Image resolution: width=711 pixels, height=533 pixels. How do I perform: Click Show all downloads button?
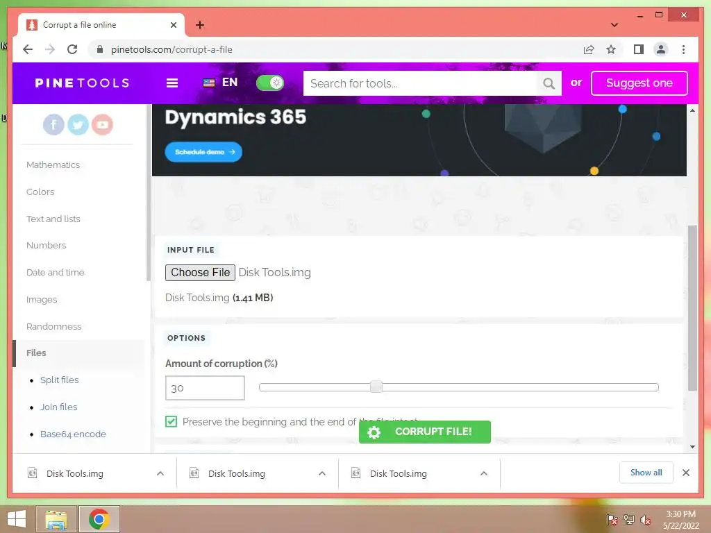click(646, 473)
